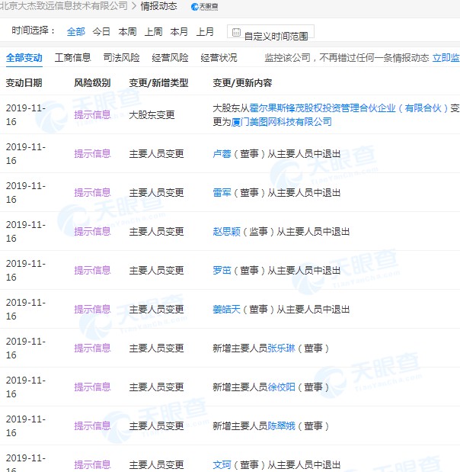Click the Tianyancha logo icon in header

(x=204, y=7)
